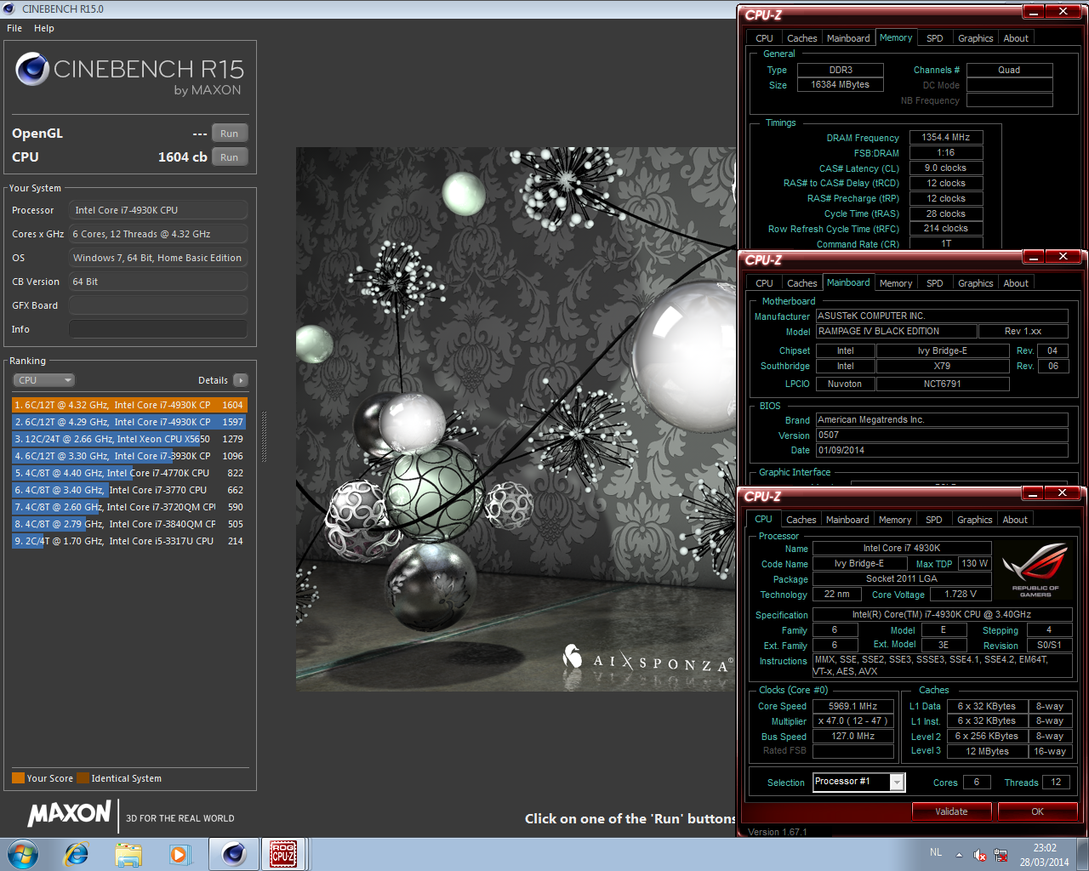Image resolution: width=1089 pixels, height=871 pixels.
Task: Close the middle CPU-Z Mainboard window
Action: pos(1063,257)
